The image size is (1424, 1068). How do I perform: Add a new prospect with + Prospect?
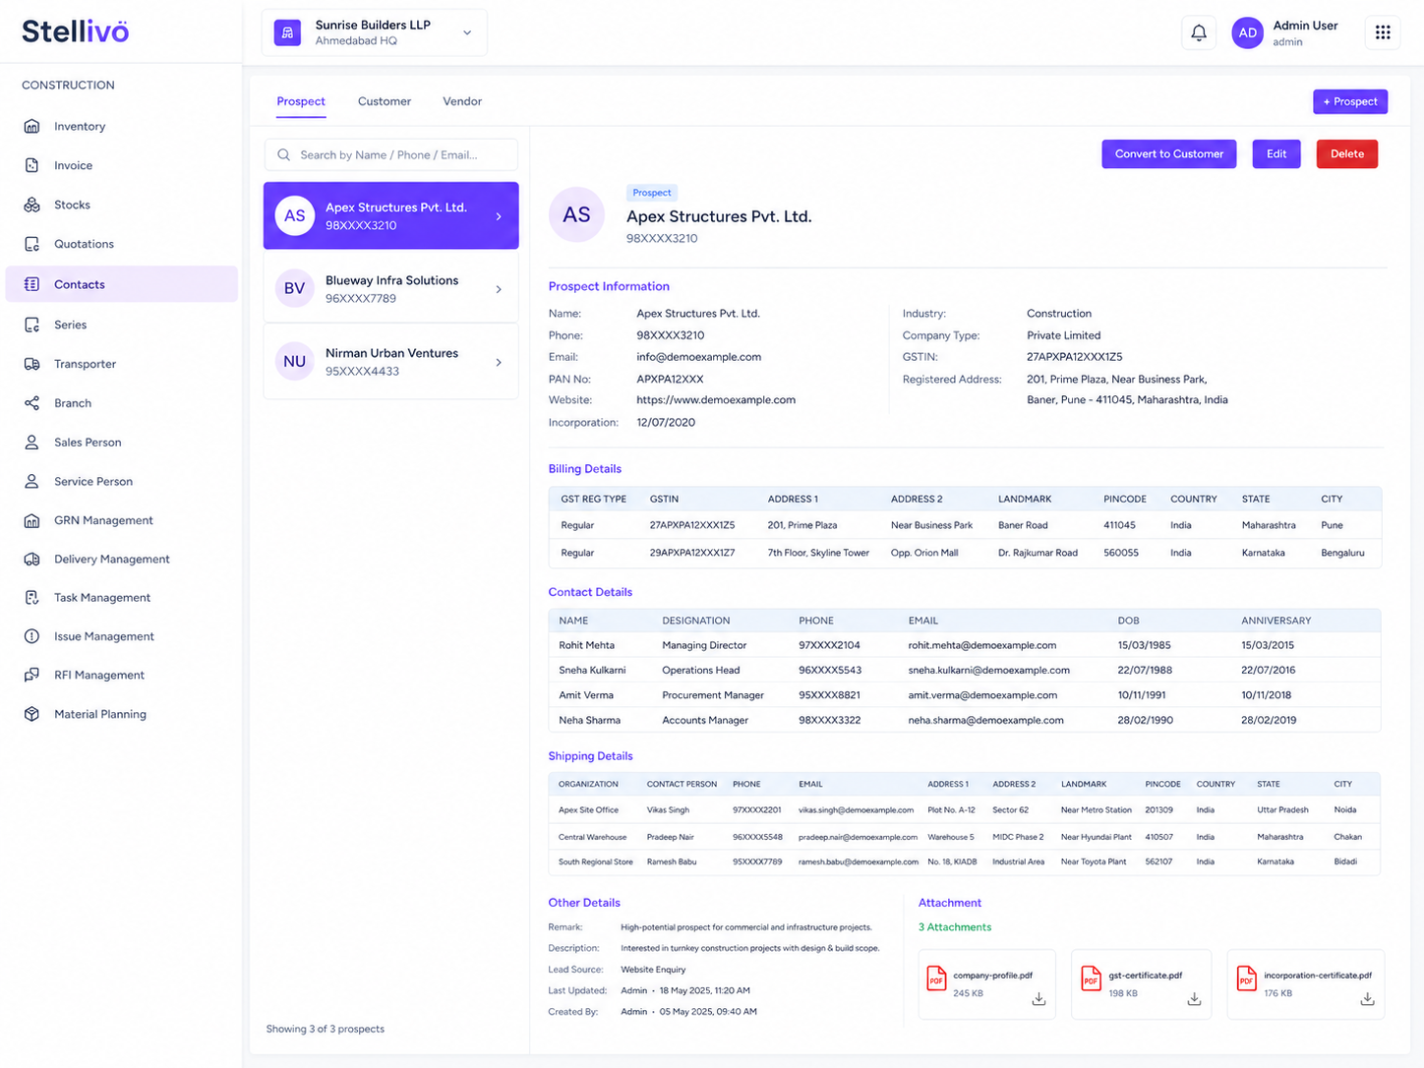(1350, 101)
